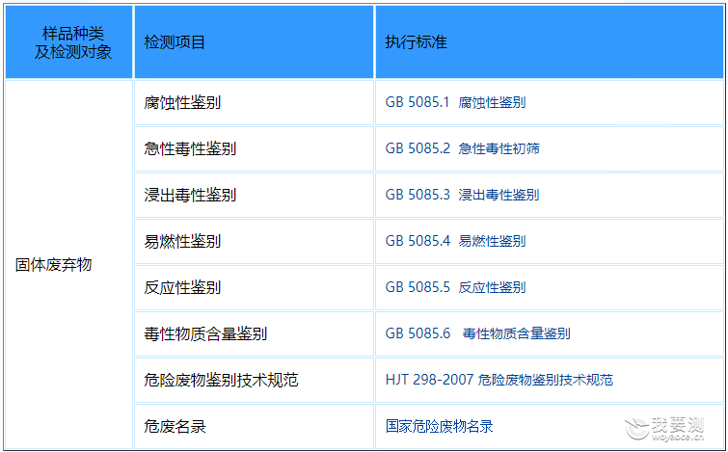Image resolution: width=728 pixels, height=452 pixels.
Task: Select the 危废名录 test item cell
Action: 254,427
